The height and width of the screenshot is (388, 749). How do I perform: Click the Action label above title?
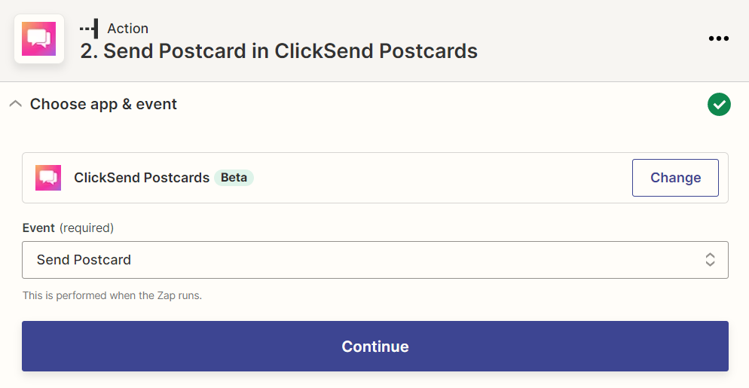(127, 29)
